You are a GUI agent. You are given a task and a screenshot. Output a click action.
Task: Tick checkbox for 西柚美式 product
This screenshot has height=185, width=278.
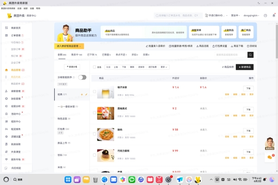(95, 113)
